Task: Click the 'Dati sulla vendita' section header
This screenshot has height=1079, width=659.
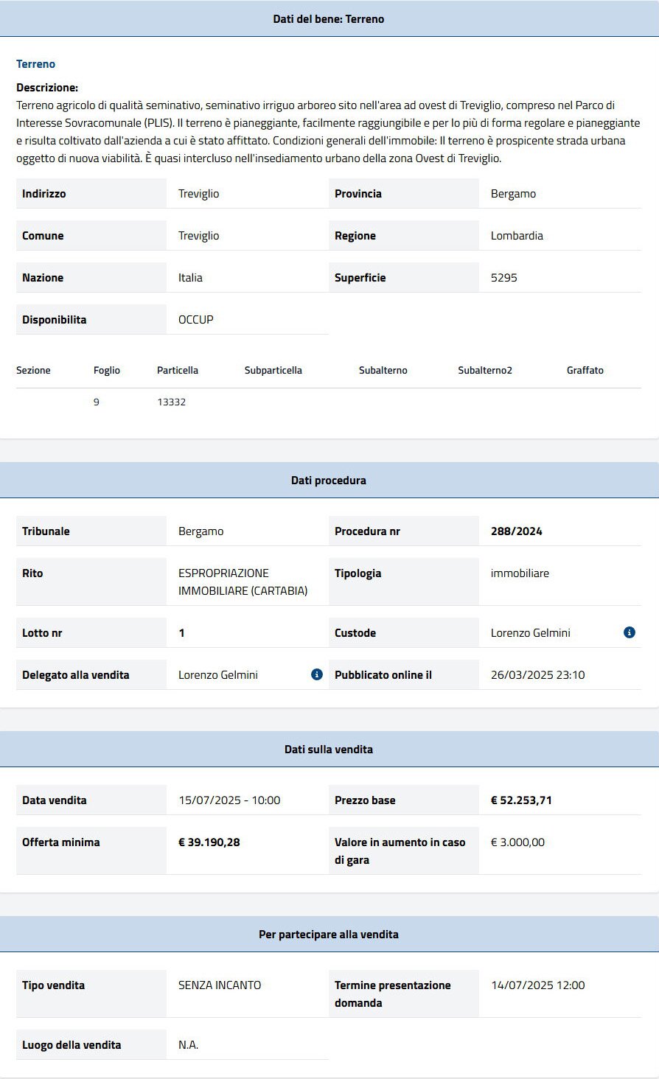Action: coord(329,750)
